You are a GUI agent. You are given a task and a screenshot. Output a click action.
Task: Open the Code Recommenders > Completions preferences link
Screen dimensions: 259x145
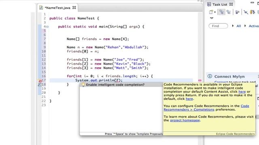click(189, 110)
